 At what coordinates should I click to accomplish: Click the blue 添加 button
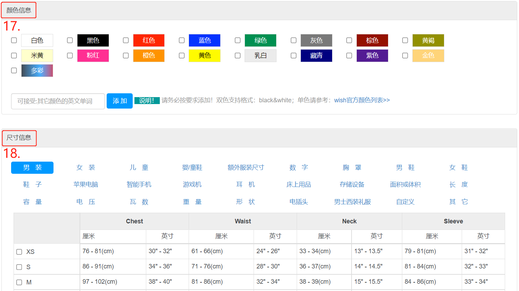[120, 101]
